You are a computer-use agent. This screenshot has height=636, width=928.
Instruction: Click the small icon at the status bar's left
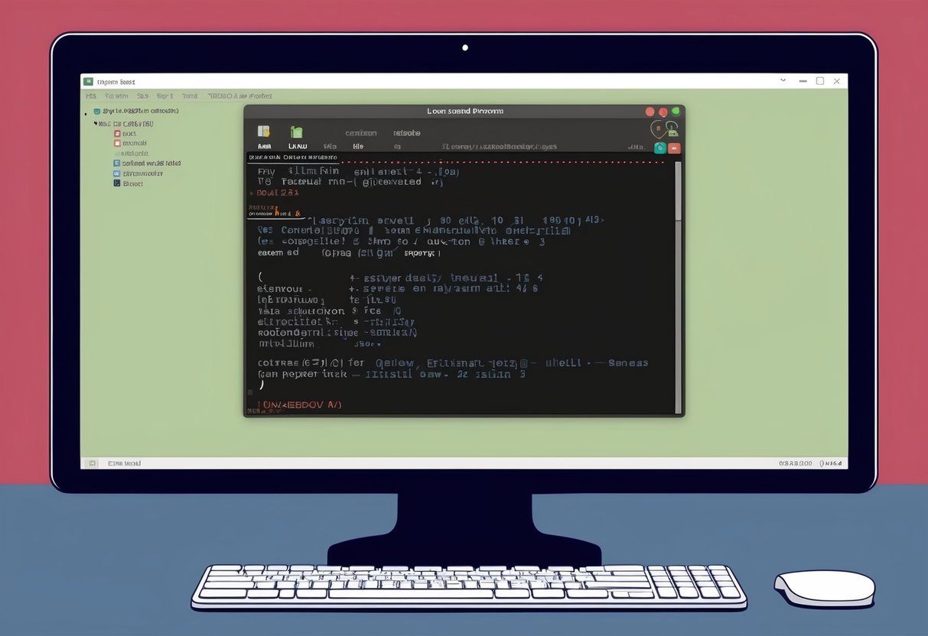coord(92,463)
